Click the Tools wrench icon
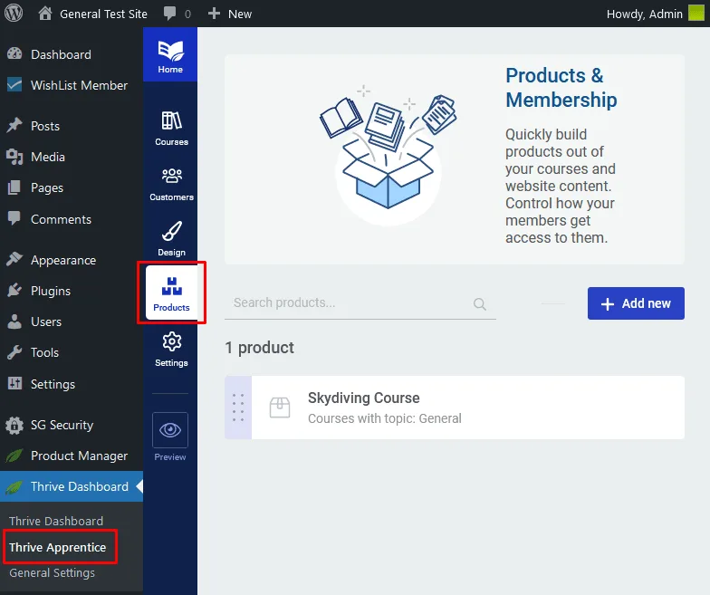Viewport: 710px width, 595px height. pos(14,352)
